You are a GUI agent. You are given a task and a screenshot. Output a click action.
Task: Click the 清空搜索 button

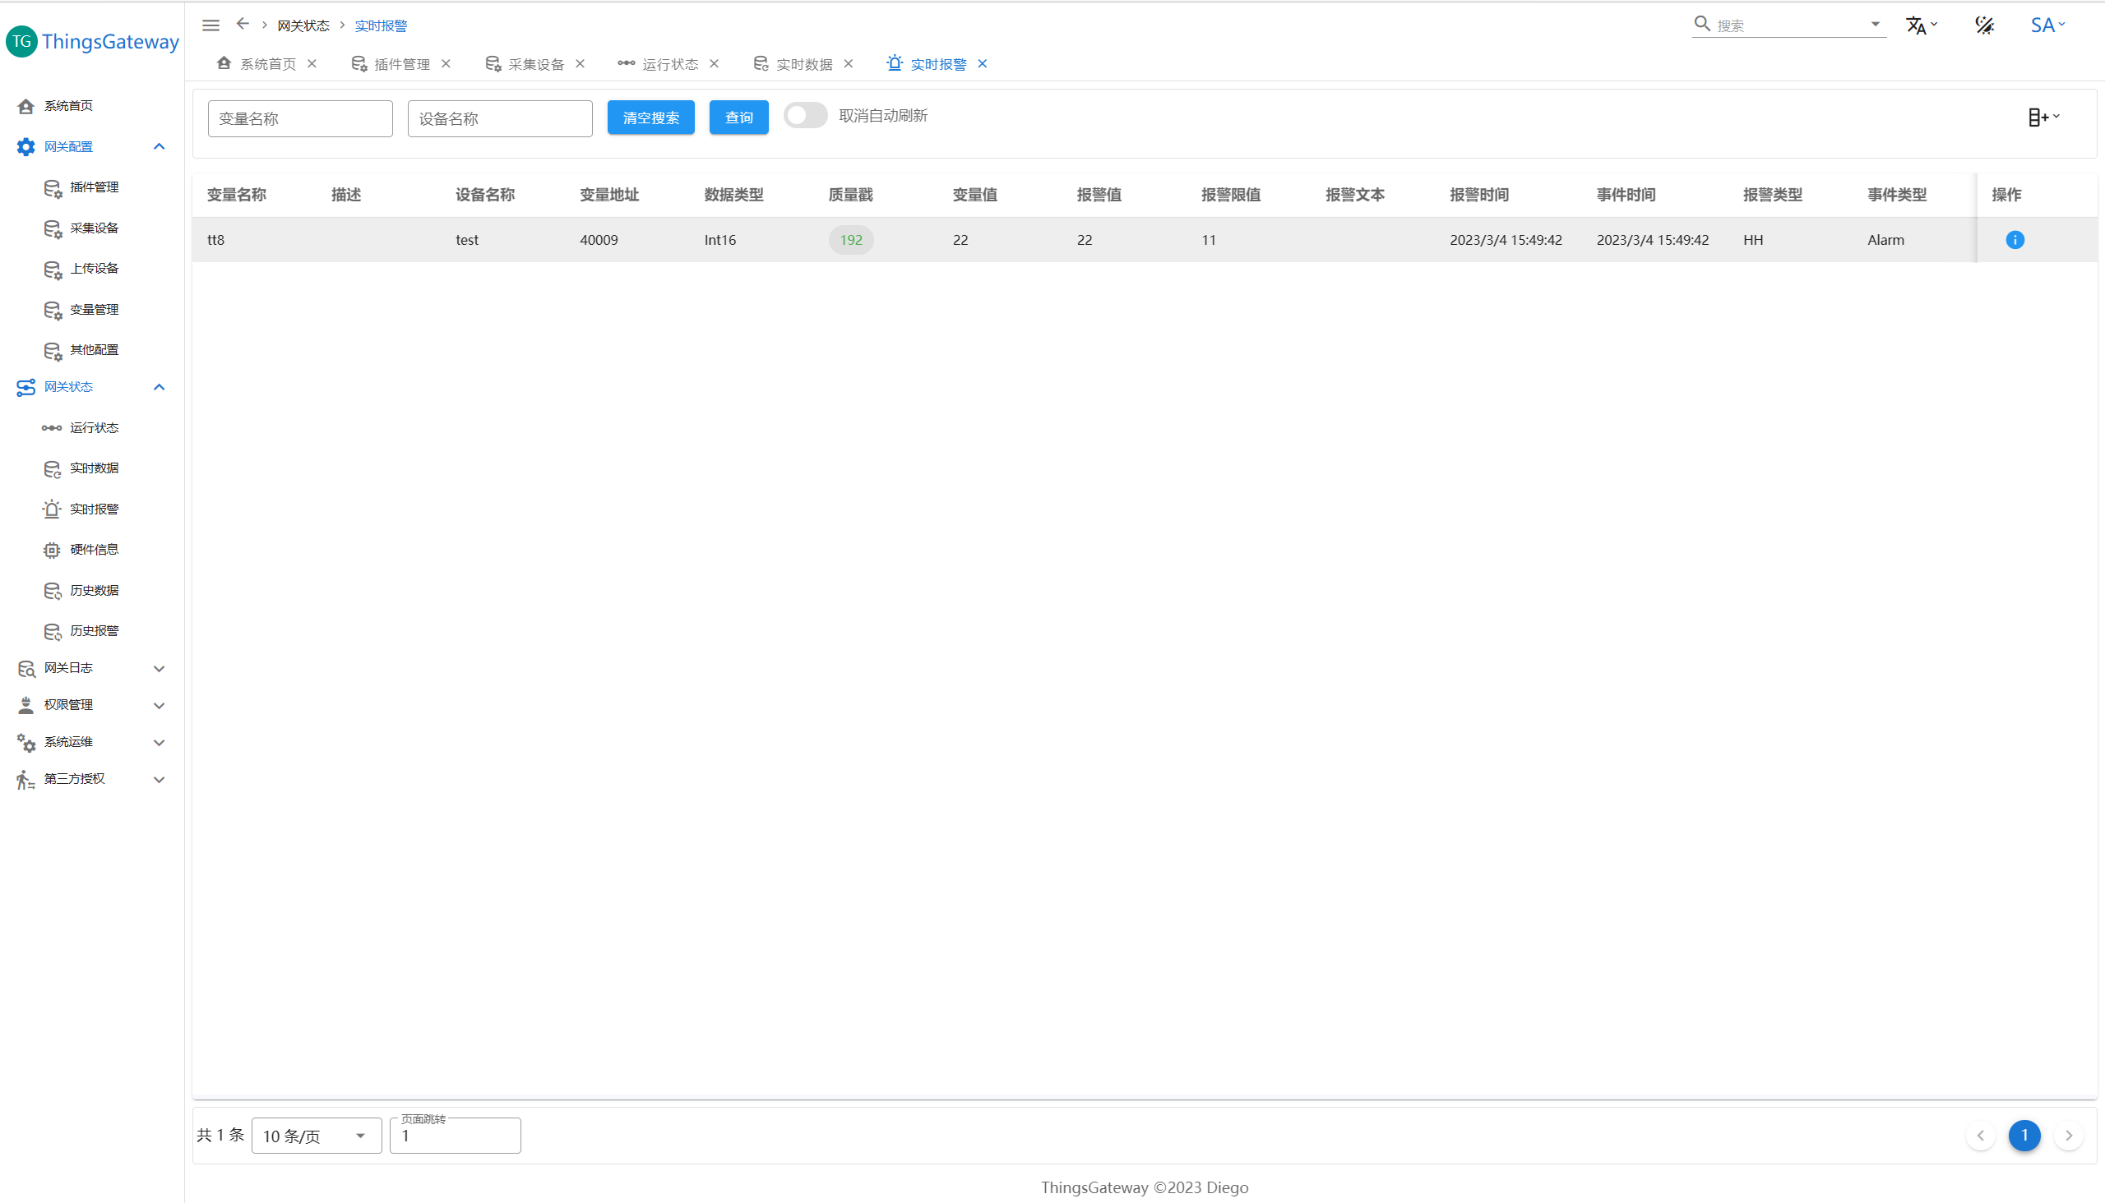coord(650,118)
